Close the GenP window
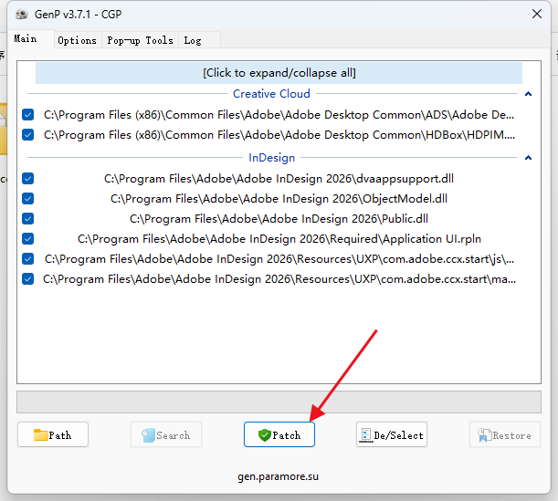 537,14
